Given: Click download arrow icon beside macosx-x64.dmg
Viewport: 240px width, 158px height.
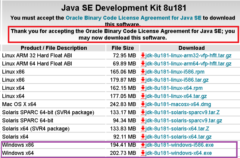Looking at the screenshot, I should click(x=143, y=104).
